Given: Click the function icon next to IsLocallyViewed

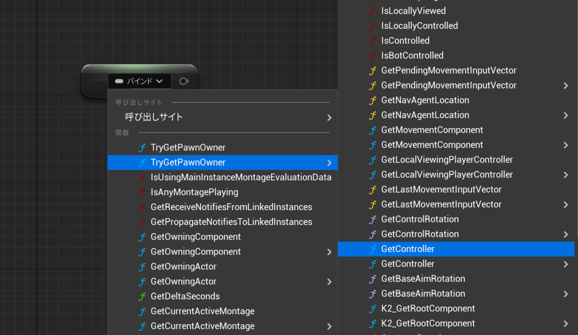Looking at the screenshot, I should click(373, 11).
